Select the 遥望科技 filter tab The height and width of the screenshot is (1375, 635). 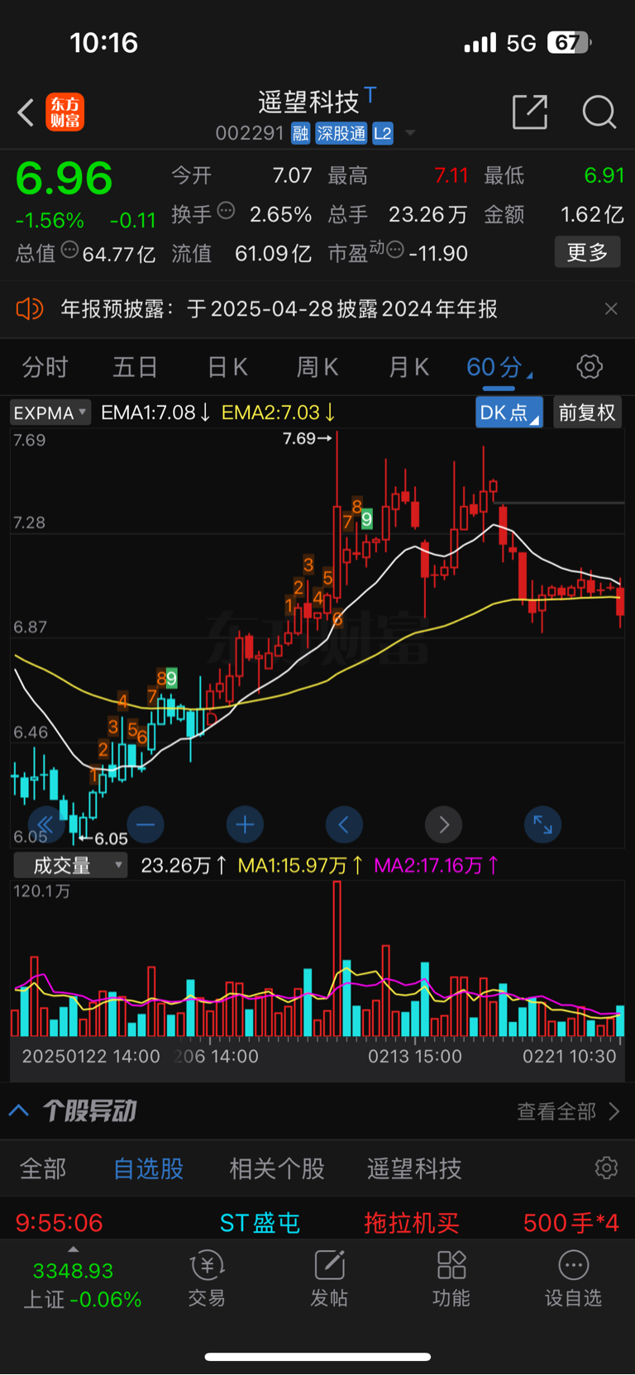click(x=414, y=1168)
